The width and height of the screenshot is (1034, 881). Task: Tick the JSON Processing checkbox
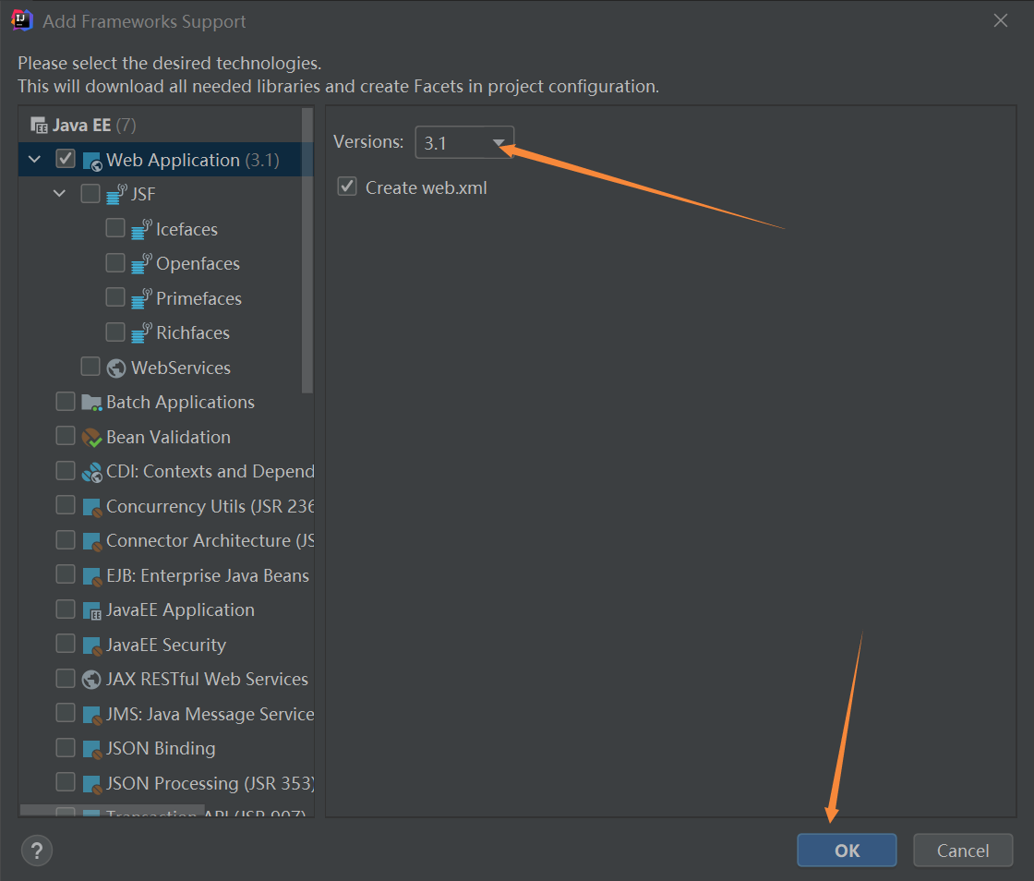pyautogui.click(x=66, y=781)
